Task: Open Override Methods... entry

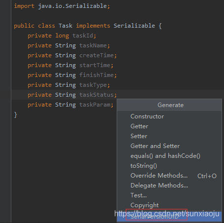Action: 169,176
